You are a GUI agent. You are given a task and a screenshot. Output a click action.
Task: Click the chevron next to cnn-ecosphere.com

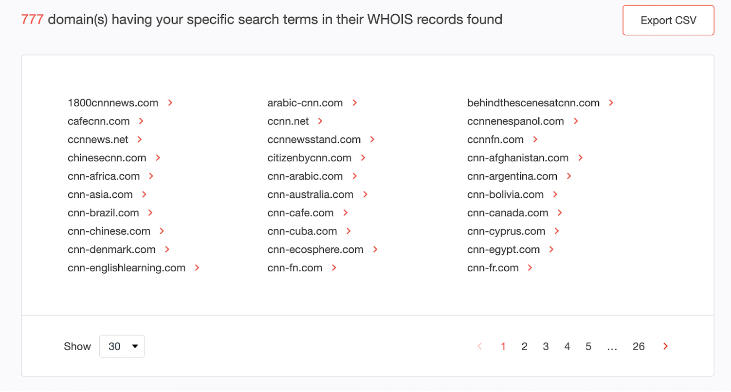pyautogui.click(x=375, y=250)
